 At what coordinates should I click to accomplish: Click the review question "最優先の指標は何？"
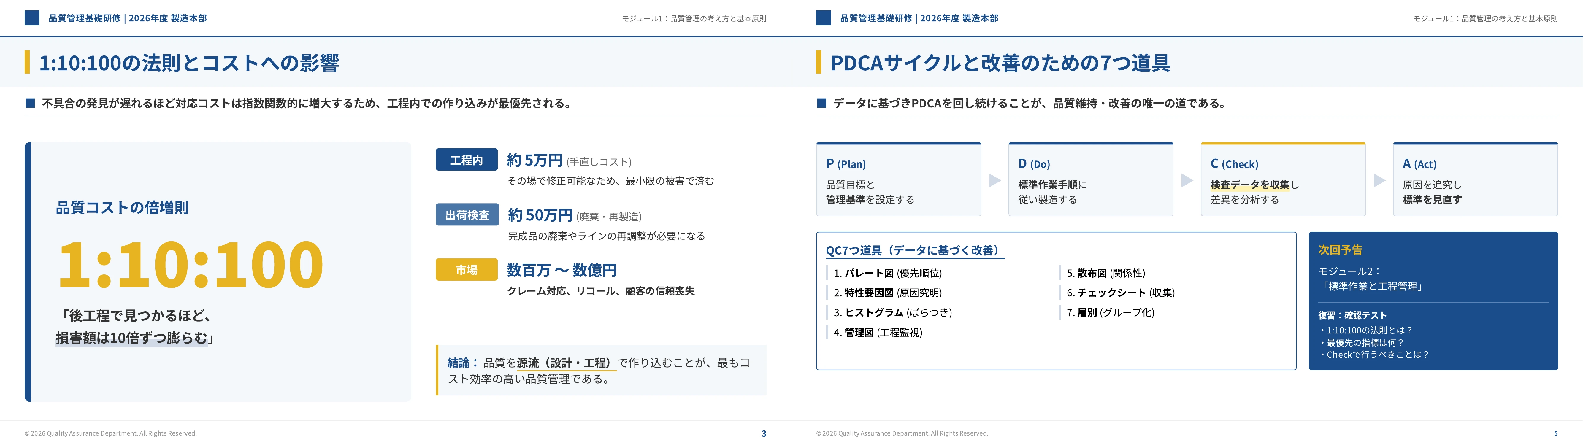1361,342
